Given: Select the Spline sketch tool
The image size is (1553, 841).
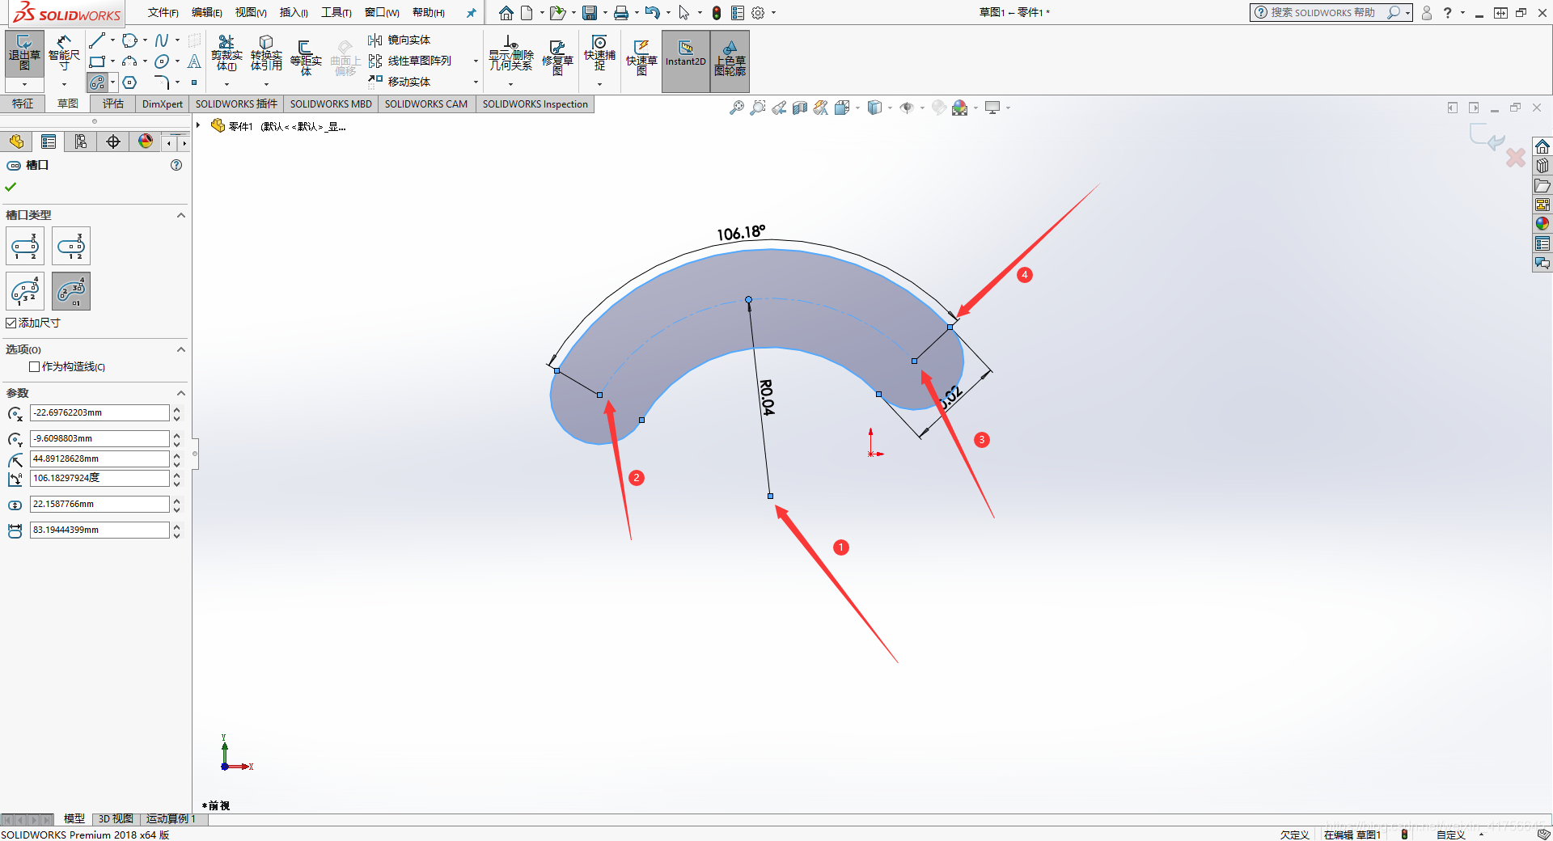Looking at the screenshot, I should pos(162,40).
